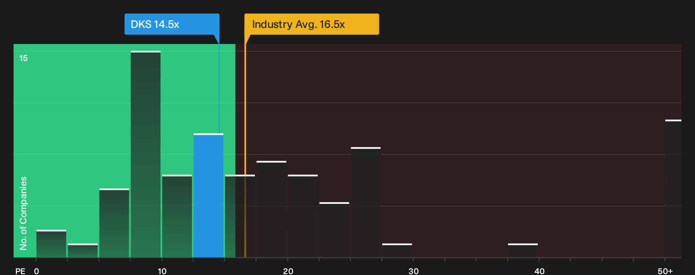Select the bar between PE 5 and 7.5

tap(114, 223)
